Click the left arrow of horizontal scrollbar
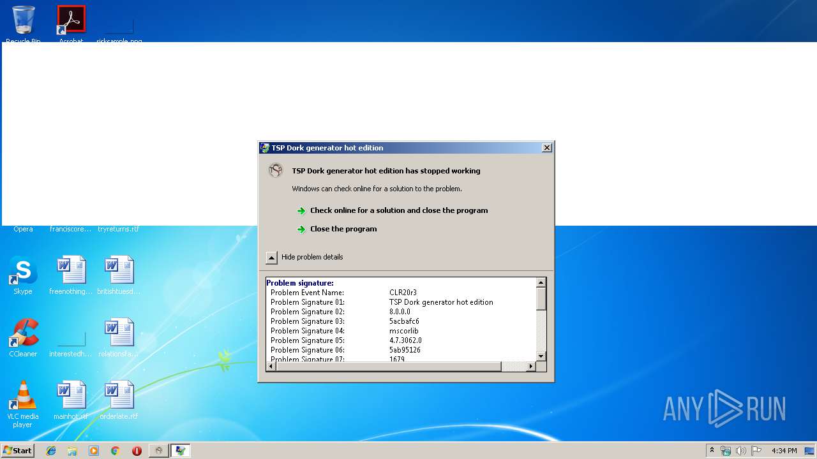This screenshot has height=459, width=817. click(x=271, y=366)
